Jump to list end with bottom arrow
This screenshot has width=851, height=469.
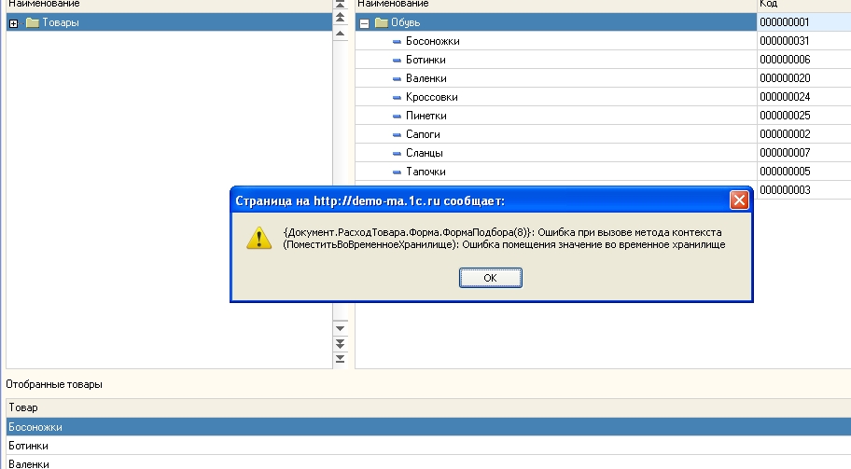click(x=340, y=358)
